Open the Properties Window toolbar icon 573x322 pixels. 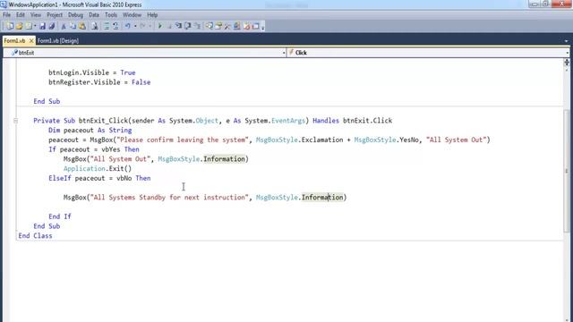pyautogui.click(x=218, y=26)
